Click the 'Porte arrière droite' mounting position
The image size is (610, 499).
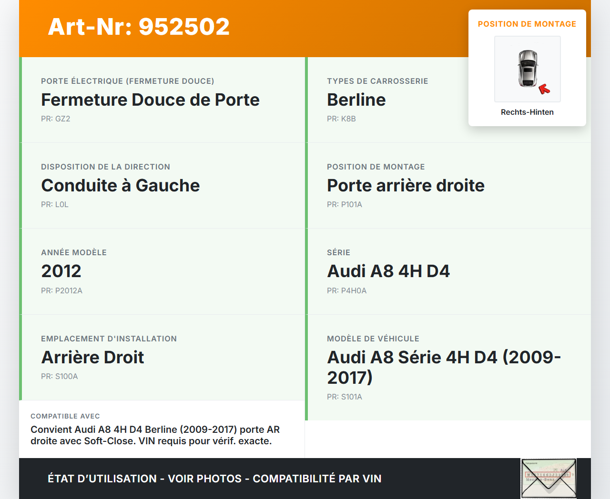click(405, 186)
